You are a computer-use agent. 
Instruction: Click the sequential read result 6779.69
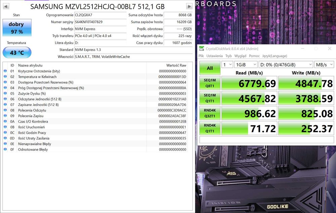tap(249, 83)
